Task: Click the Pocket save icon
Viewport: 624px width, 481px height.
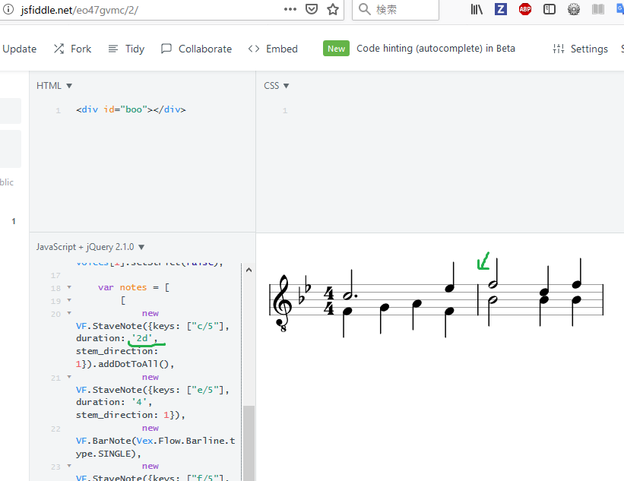Action: (x=311, y=9)
